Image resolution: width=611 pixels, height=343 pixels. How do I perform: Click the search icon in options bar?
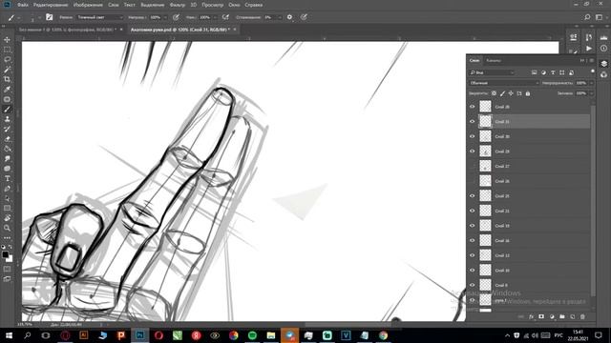tap(587, 17)
